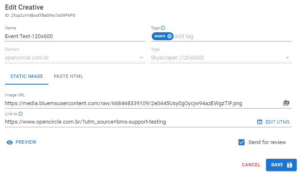
Task: Click the creative ID text under the title
Action: point(40,15)
